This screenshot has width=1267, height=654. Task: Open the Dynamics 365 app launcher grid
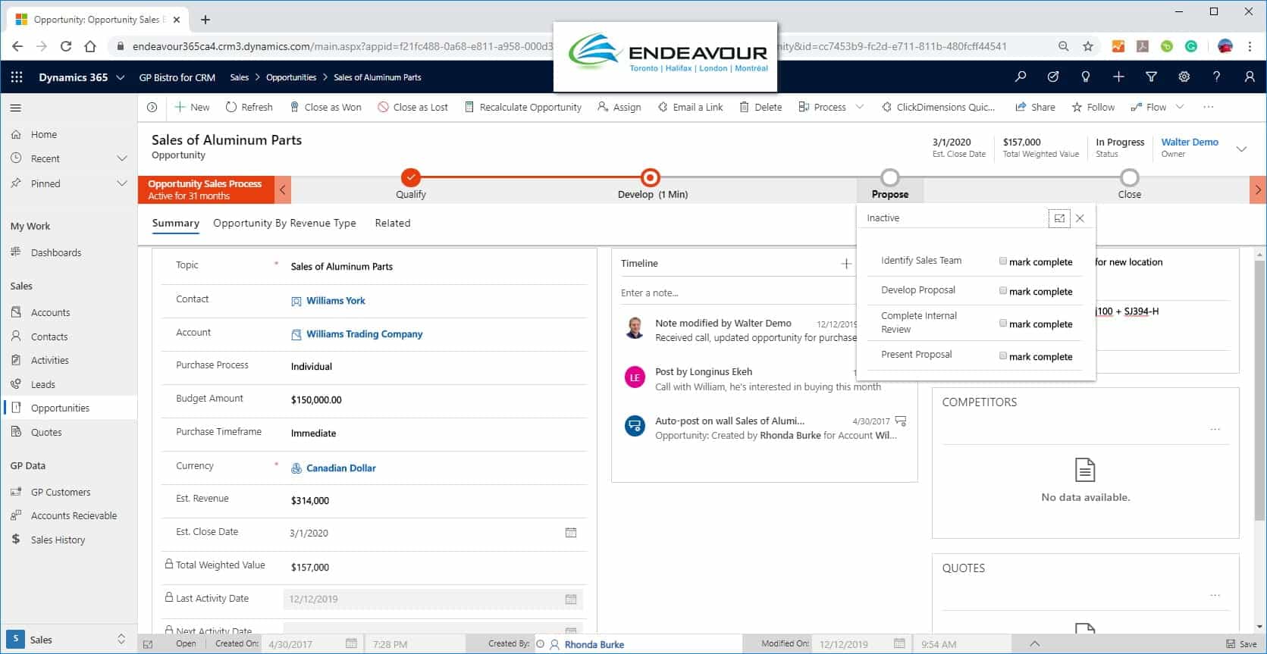17,77
